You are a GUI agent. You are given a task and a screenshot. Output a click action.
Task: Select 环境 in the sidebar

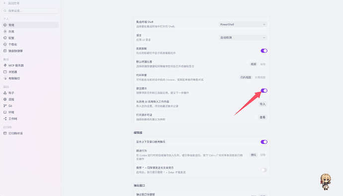pos(30,112)
